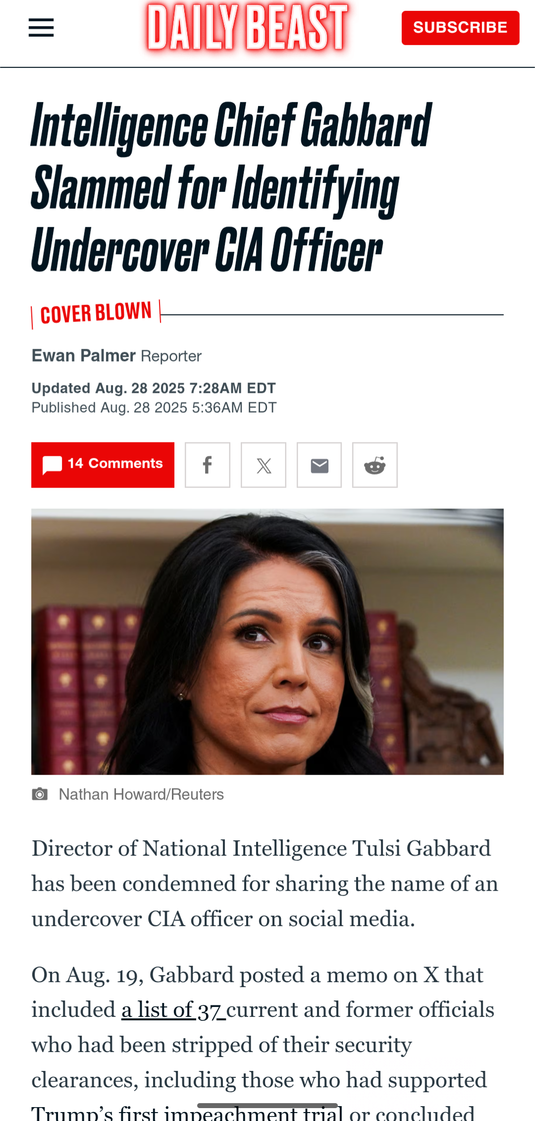Click the Subscribe button
Screen dimensions: 535x1121
tap(460, 28)
